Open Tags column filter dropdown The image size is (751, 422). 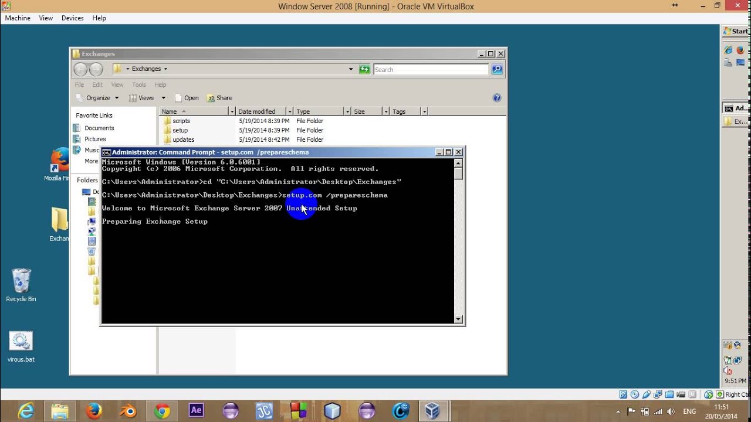coord(424,111)
